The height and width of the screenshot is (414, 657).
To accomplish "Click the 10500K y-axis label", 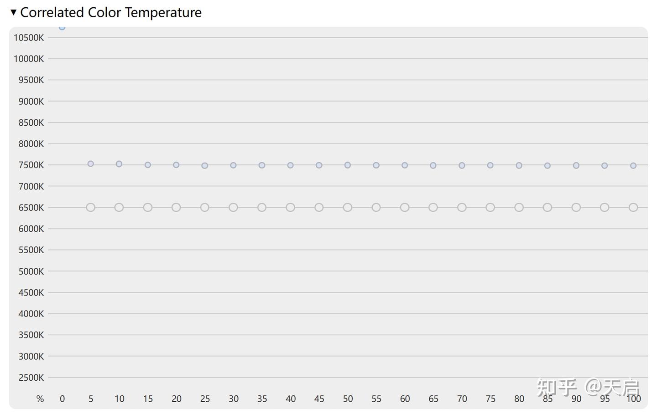I will [29, 38].
